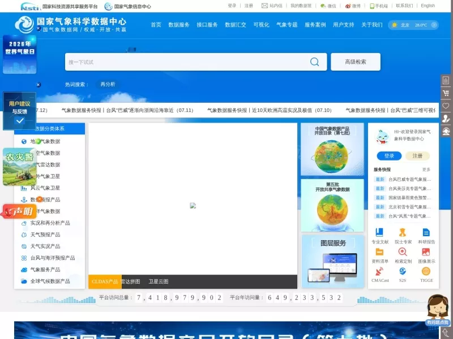Click the search magnifier icon
The width and height of the screenshot is (453, 339).
tap(314, 62)
